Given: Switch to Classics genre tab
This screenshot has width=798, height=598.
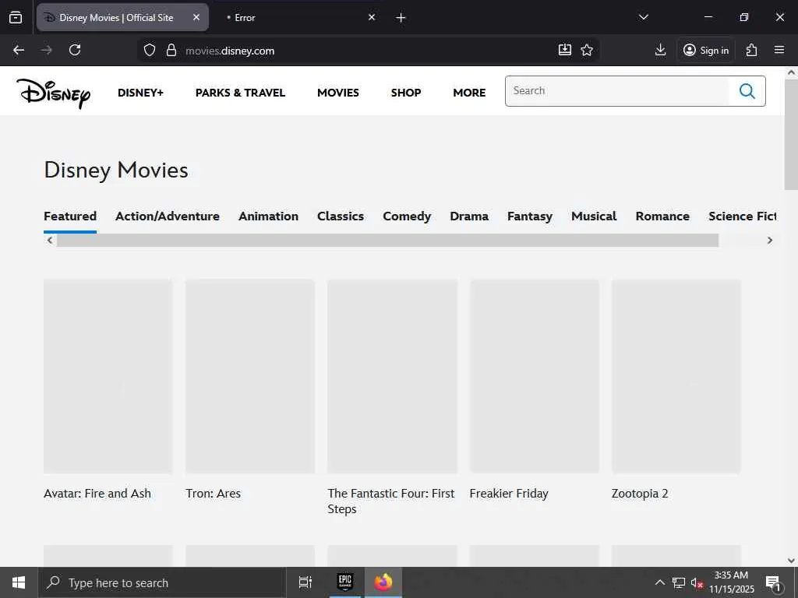Looking at the screenshot, I should point(341,216).
